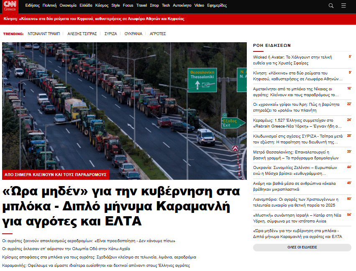Viewport: 356px width, 271px height.
Task: Click the red Κίνηση breaking news banner
Action: [94, 19]
